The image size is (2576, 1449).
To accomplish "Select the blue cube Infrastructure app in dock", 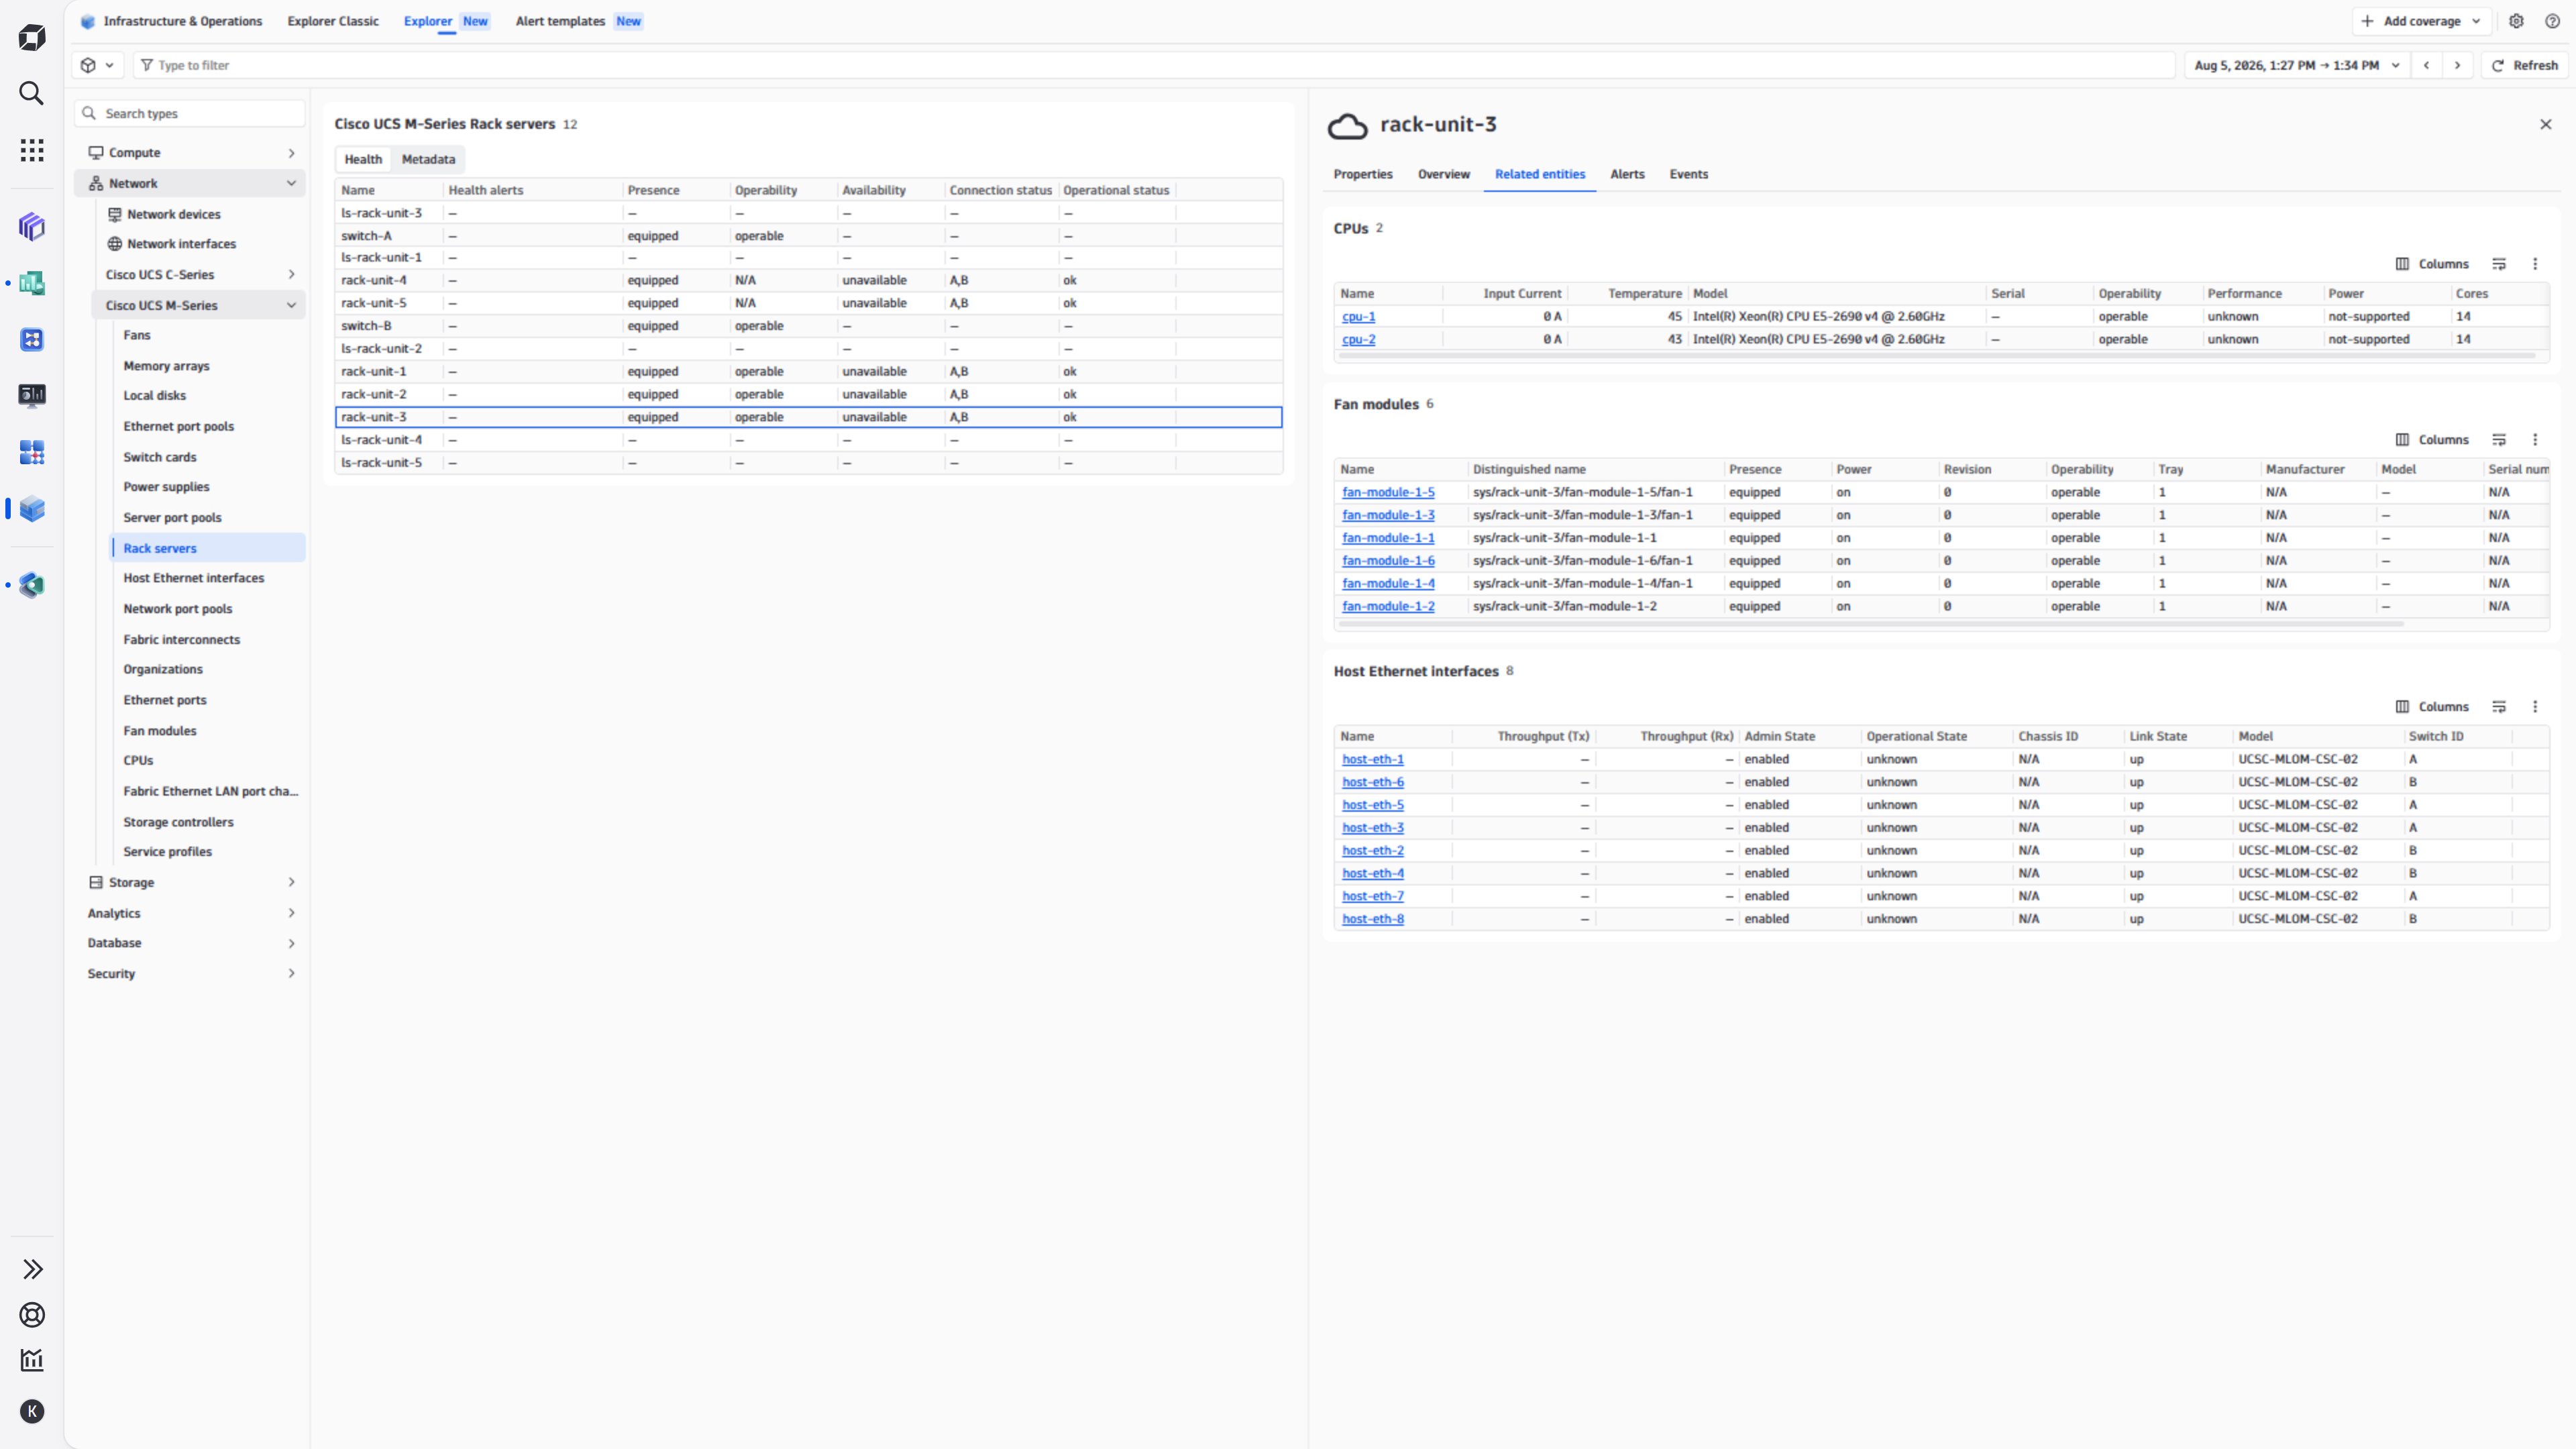I will [32, 508].
